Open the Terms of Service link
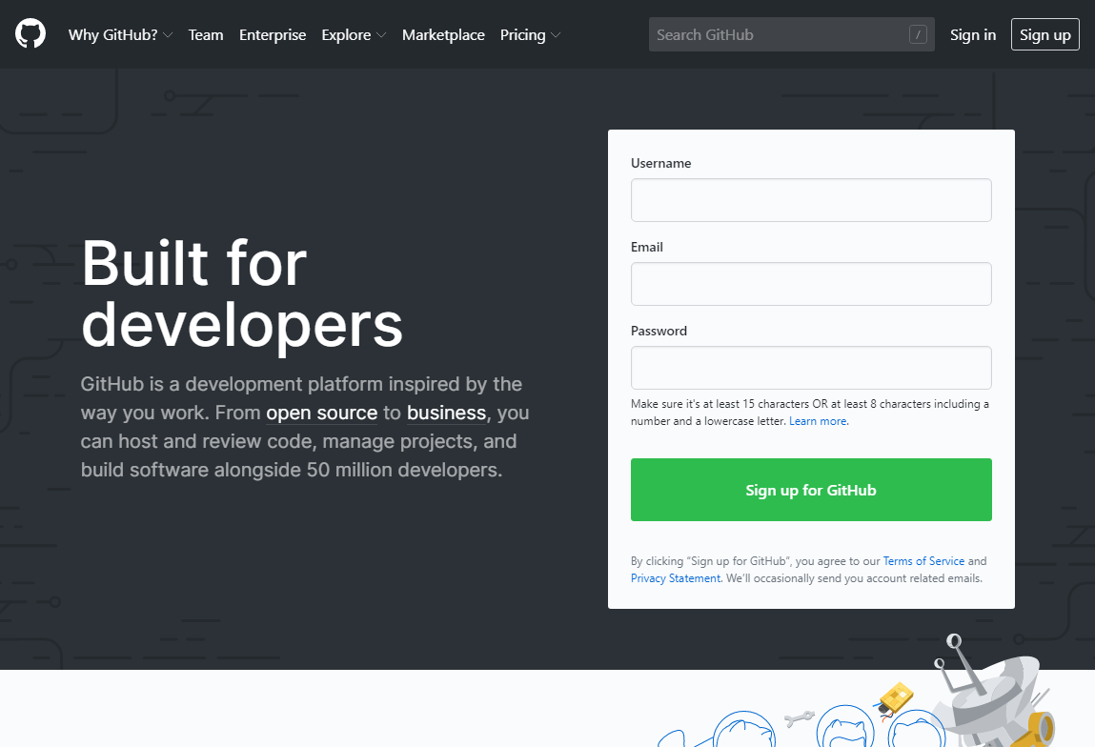Image resolution: width=1095 pixels, height=747 pixels. pyautogui.click(x=923, y=561)
